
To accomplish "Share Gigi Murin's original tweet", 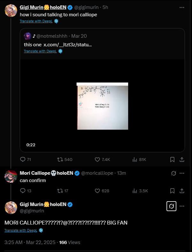I will pos(182,159).
